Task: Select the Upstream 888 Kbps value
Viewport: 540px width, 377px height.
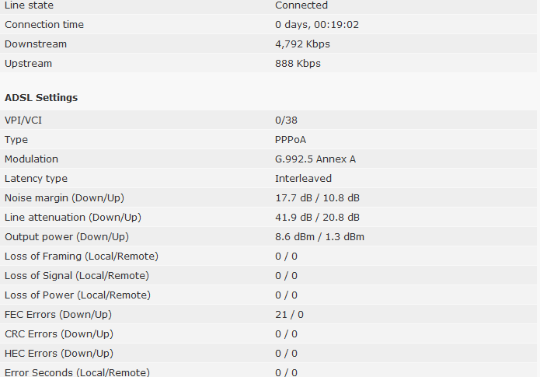Action: click(x=298, y=64)
